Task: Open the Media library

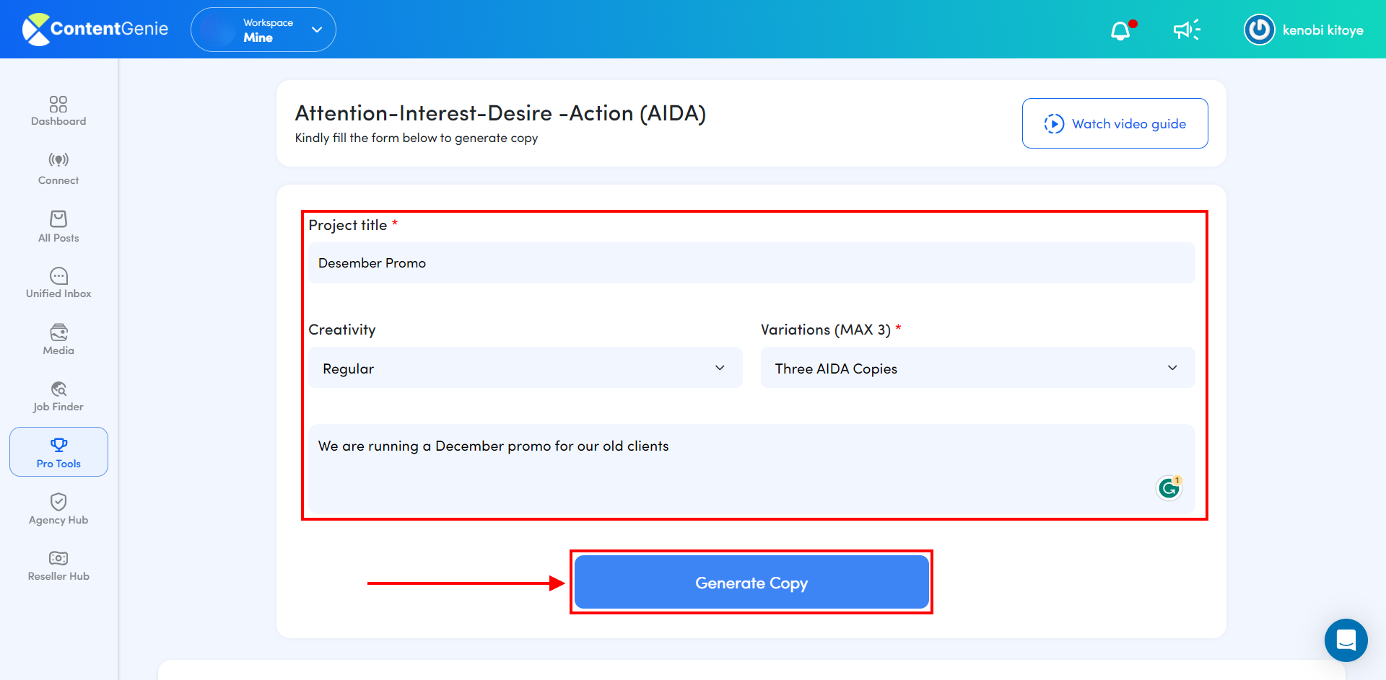Action: 58,338
